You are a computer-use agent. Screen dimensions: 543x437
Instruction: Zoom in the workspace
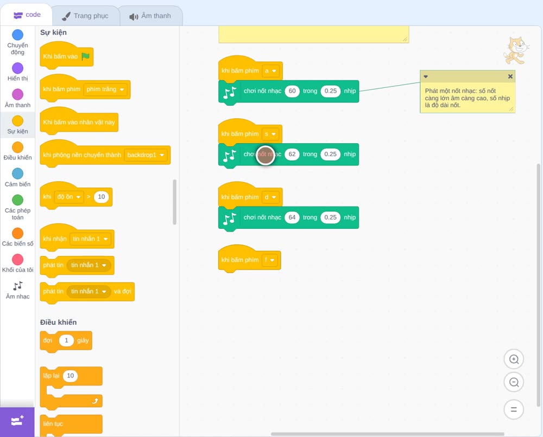pos(514,359)
